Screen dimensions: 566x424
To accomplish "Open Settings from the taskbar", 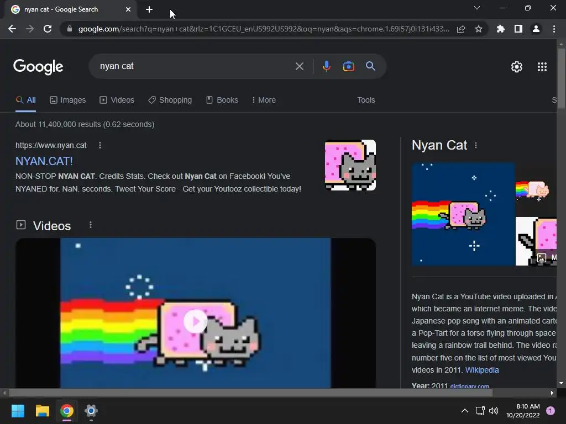I will tap(91, 411).
